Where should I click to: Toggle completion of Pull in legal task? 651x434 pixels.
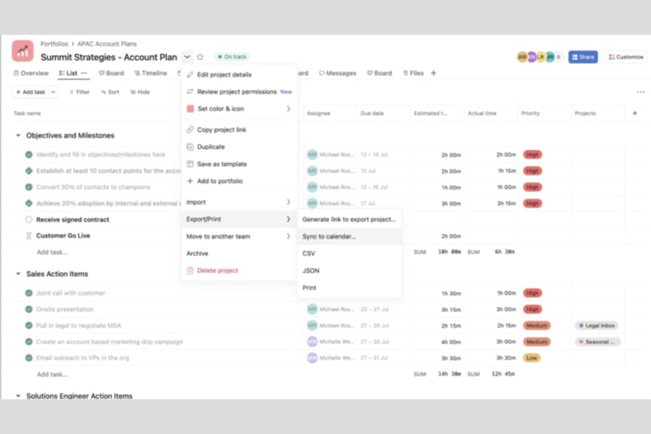(x=29, y=325)
